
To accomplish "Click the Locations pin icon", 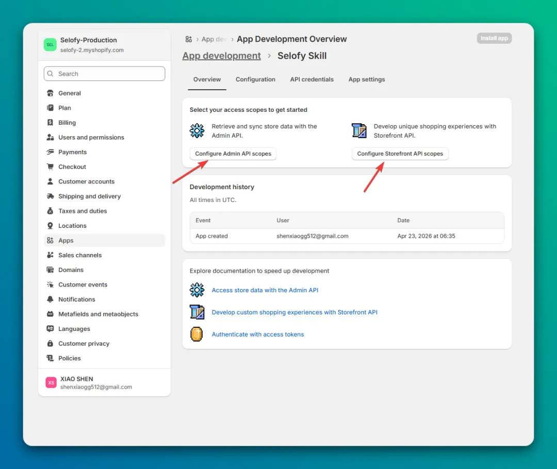I will [x=50, y=226].
